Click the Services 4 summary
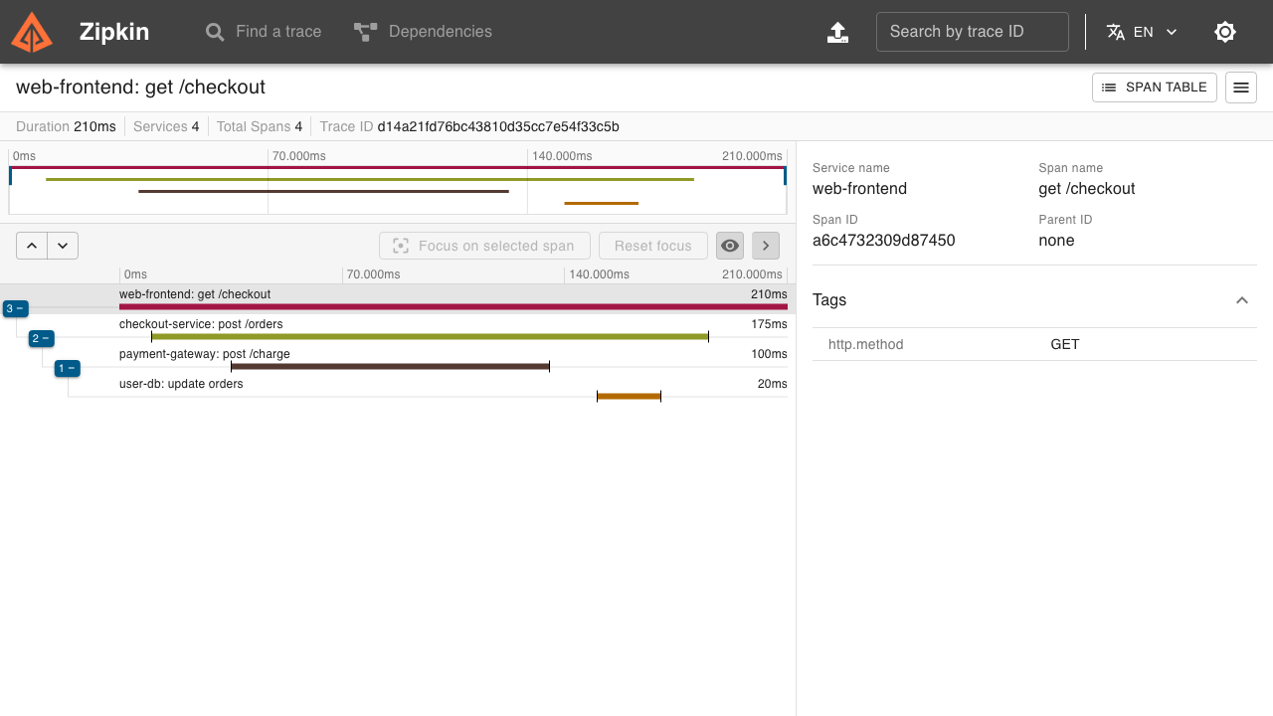The image size is (1273, 716). tap(166, 126)
